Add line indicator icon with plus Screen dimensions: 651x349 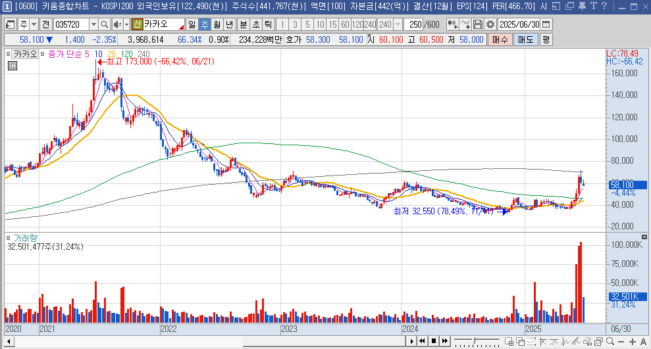point(465,24)
